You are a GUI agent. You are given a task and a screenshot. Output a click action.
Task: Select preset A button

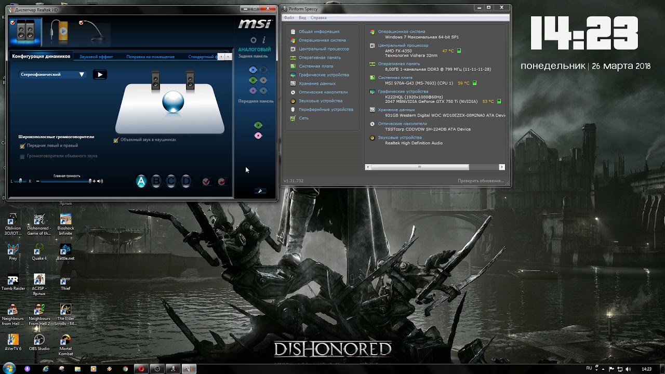click(141, 181)
